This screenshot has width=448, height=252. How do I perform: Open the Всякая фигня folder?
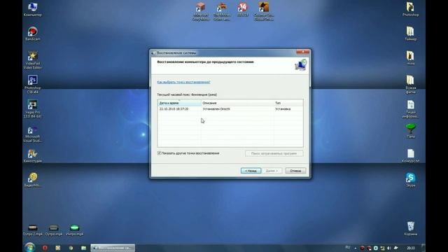point(411,85)
